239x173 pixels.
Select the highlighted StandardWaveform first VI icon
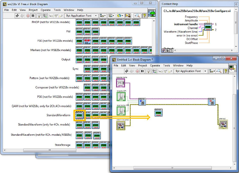(79, 115)
